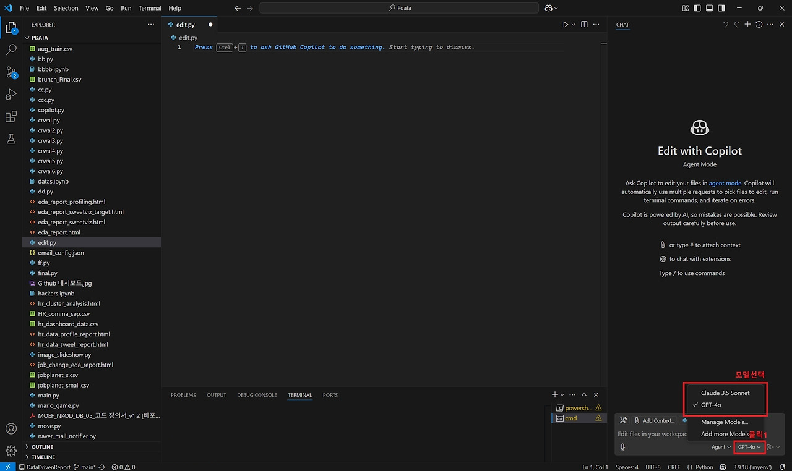Click Manage Models in the model menu

click(724, 422)
